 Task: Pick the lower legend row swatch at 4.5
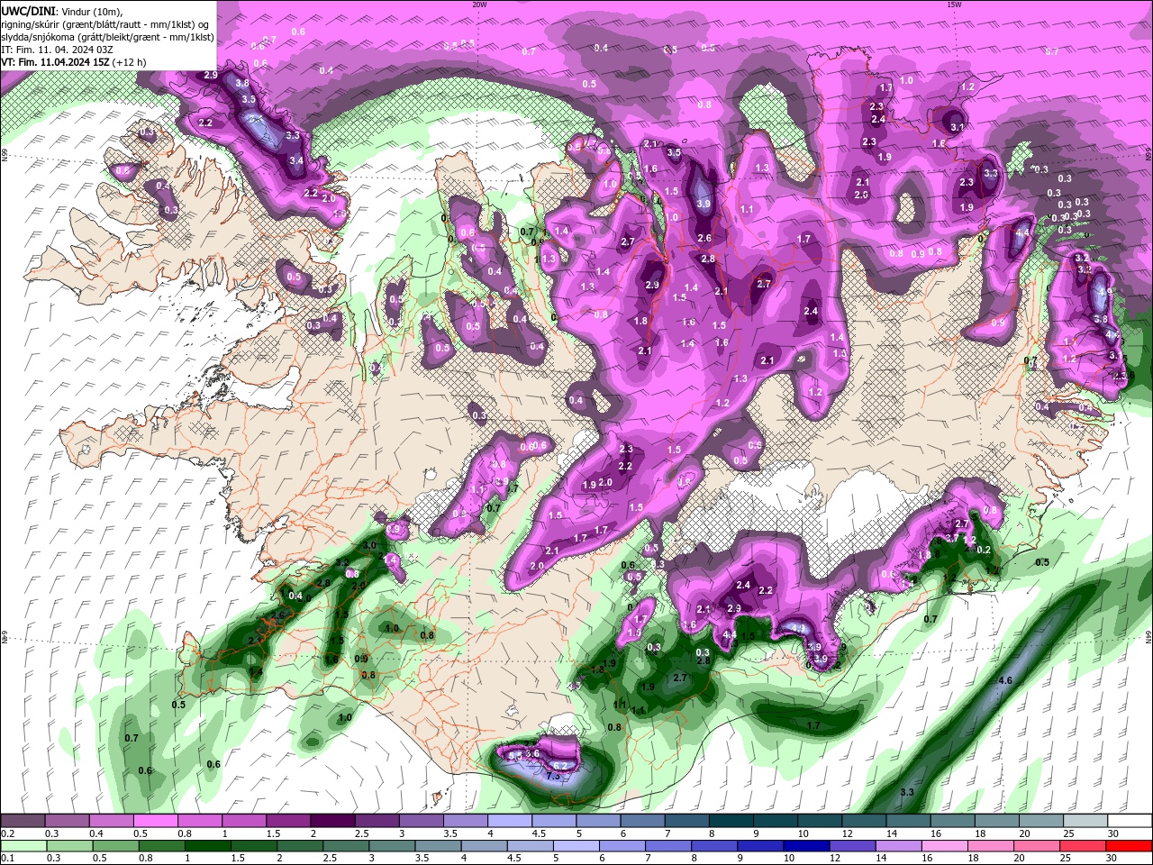[531, 846]
